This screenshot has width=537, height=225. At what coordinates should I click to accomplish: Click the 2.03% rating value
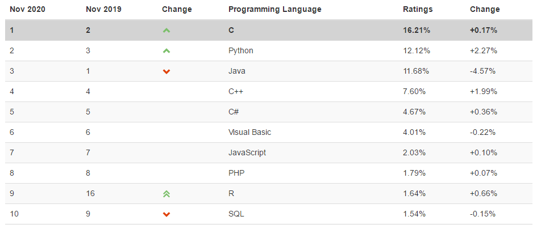[414, 153]
